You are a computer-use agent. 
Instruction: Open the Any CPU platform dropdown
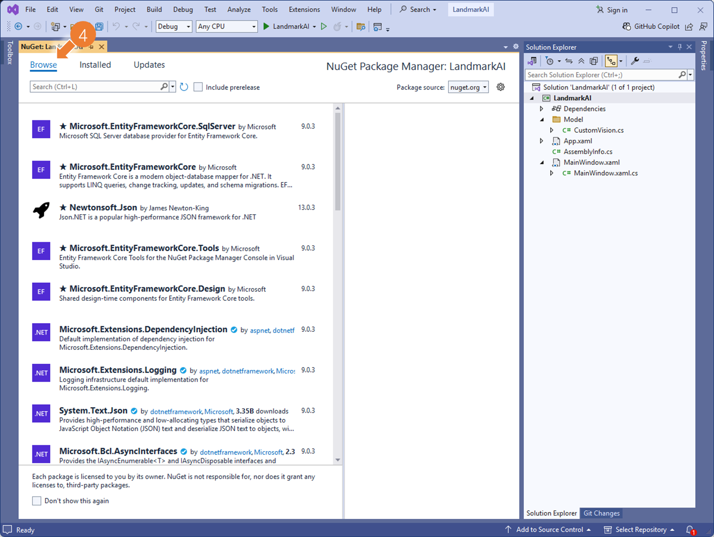(226, 26)
